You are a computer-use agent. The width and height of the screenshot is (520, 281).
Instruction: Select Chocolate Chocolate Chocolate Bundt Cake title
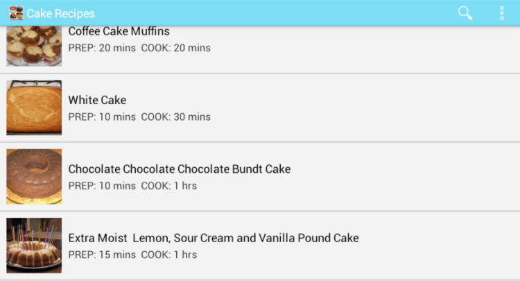point(179,169)
